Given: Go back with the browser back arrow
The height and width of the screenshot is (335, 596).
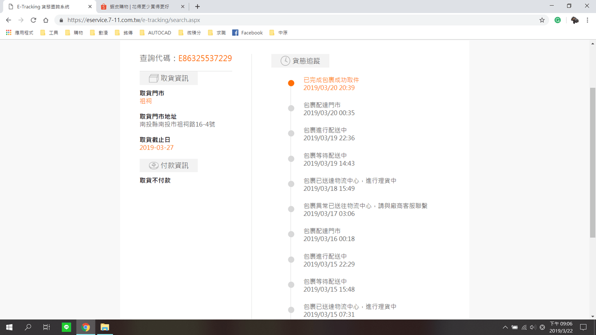Looking at the screenshot, I should click(8, 20).
